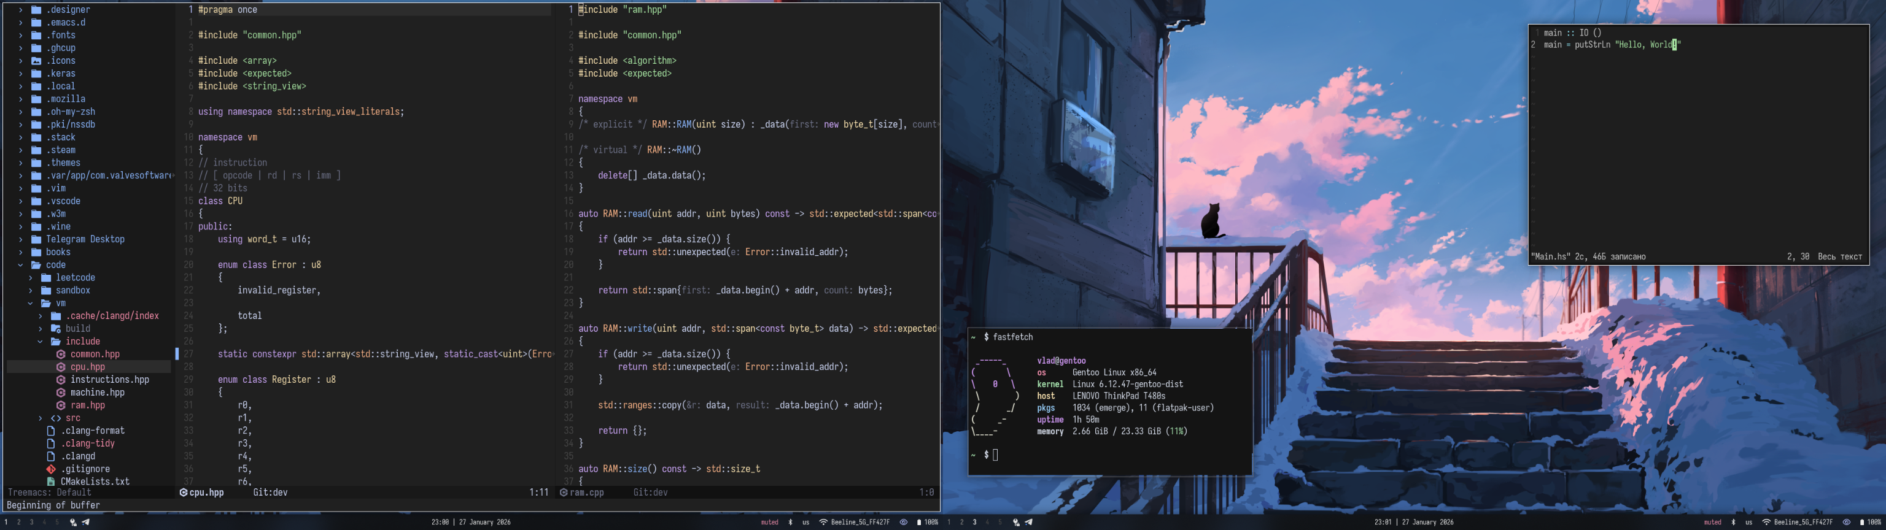Click the gear folder icon of build
Viewport: 1886px width, 530px height.
[56, 329]
